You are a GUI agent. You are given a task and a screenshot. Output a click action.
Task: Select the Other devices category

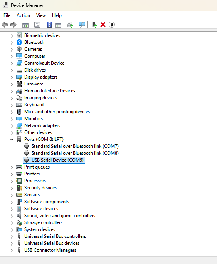coord(38,132)
